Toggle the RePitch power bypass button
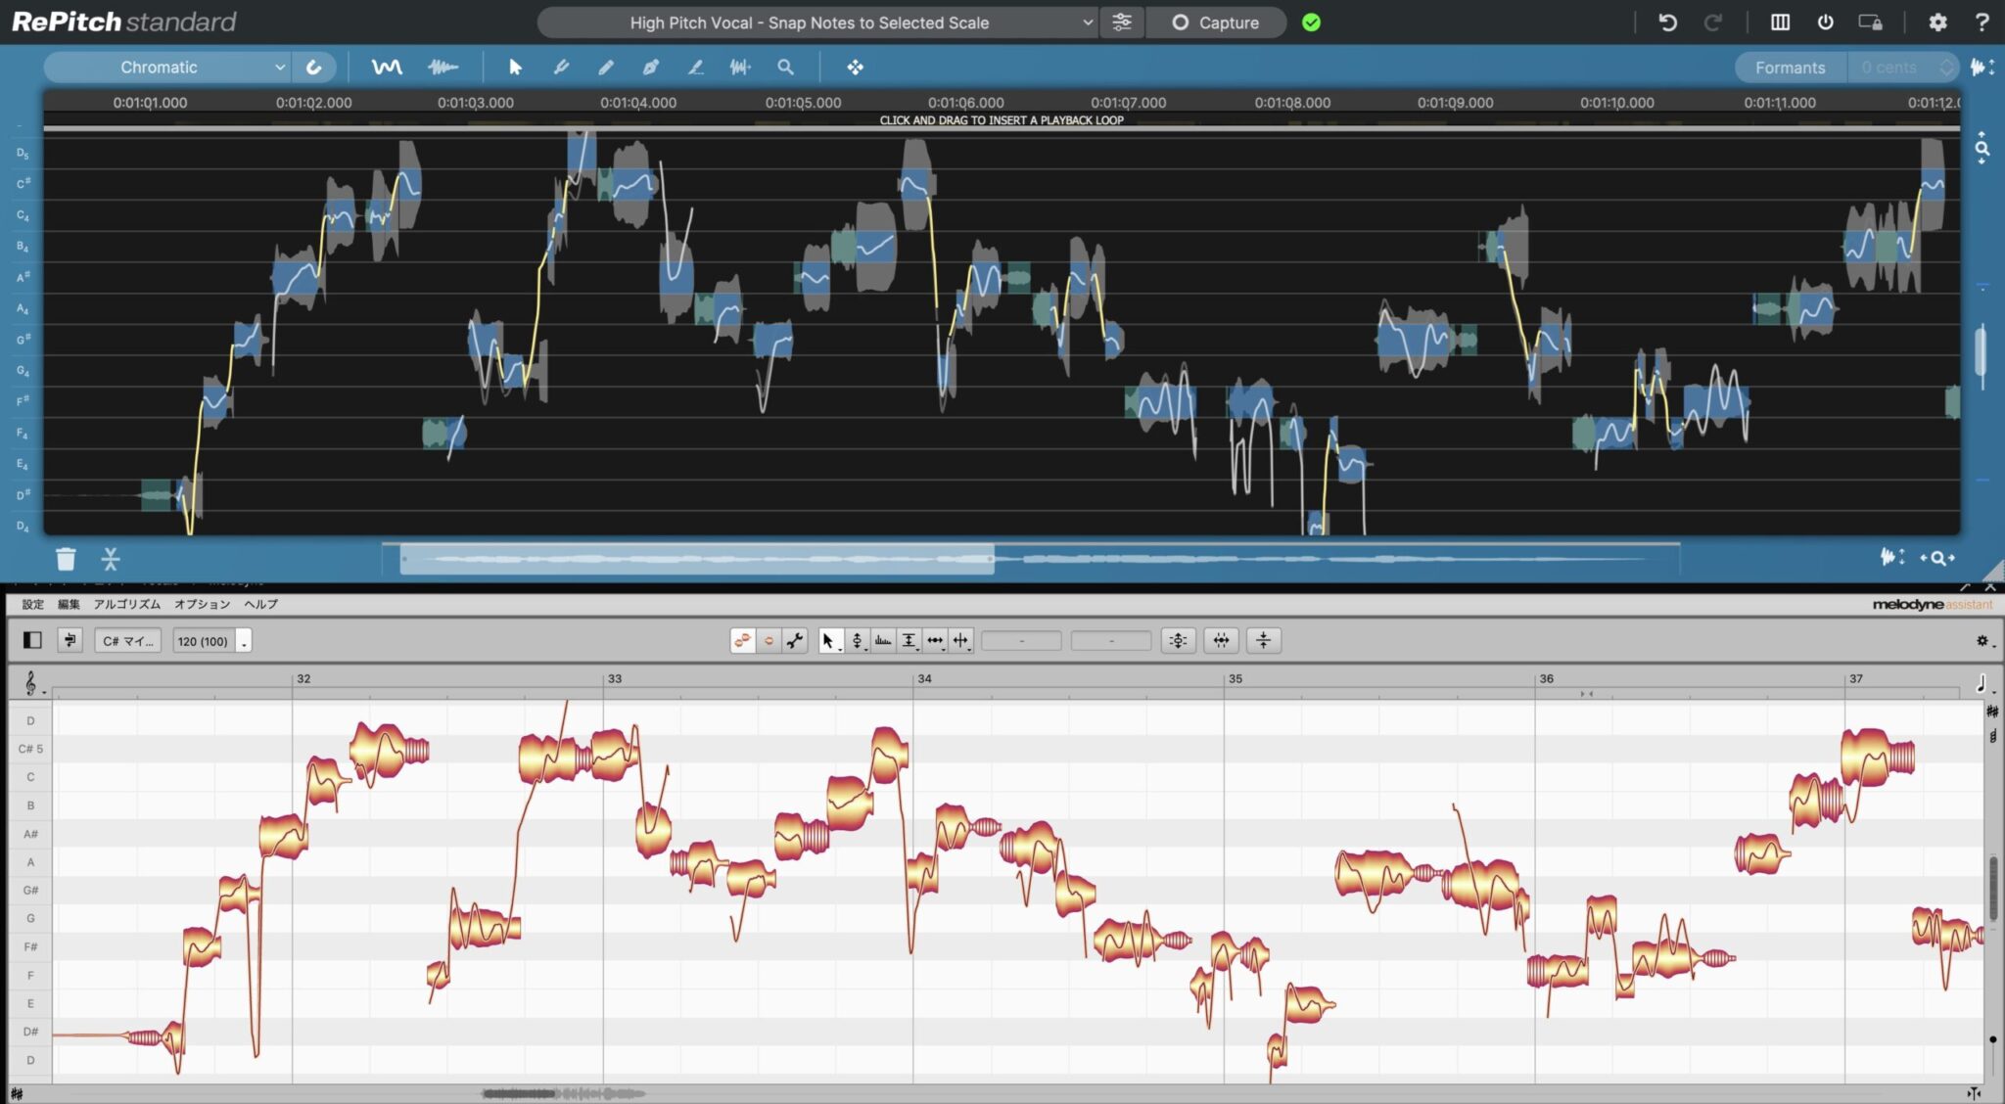The height and width of the screenshot is (1104, 2005). click(x=1825, y=22)
